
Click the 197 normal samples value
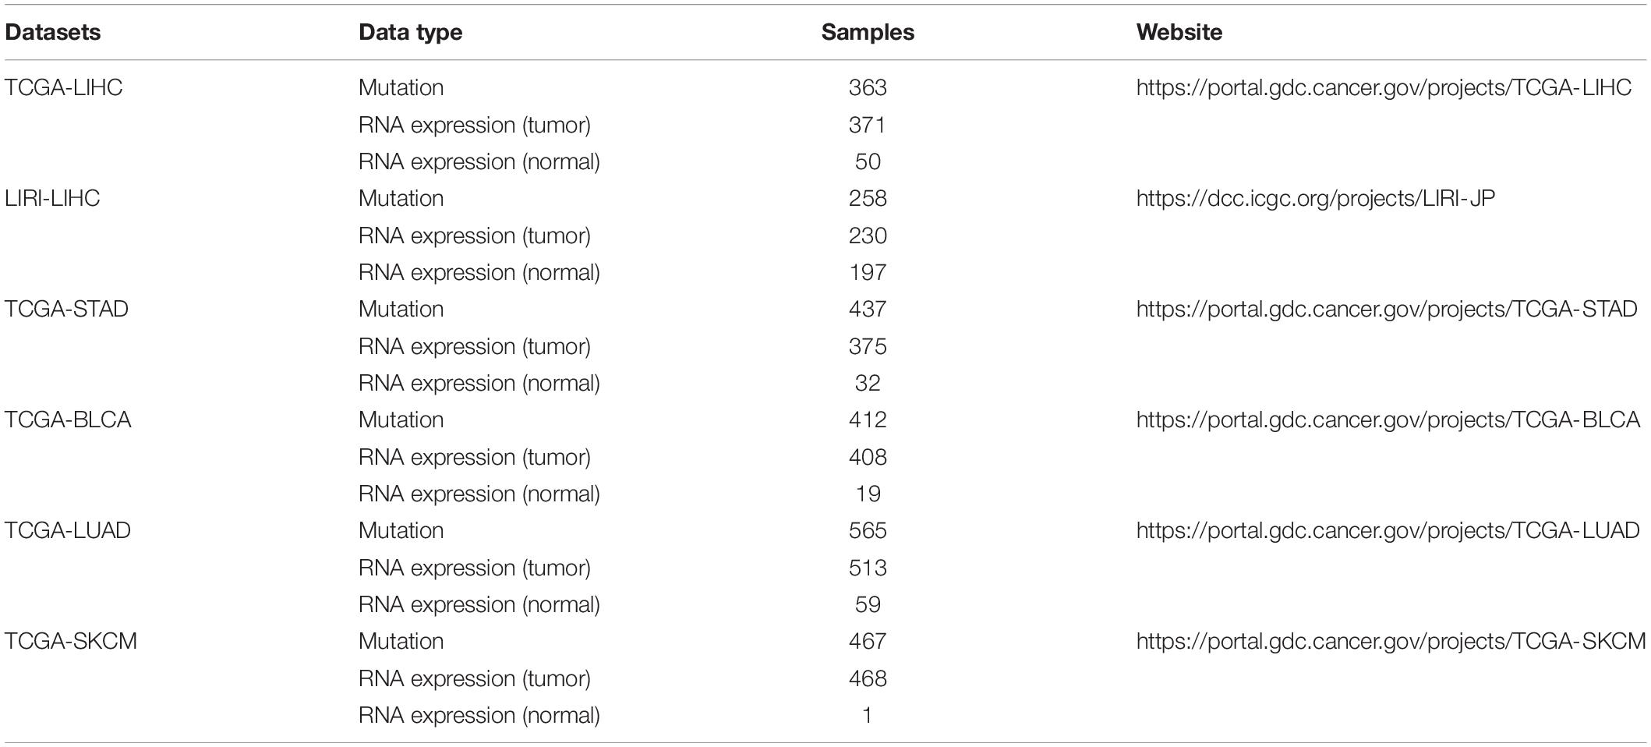(x=868, y=272)
